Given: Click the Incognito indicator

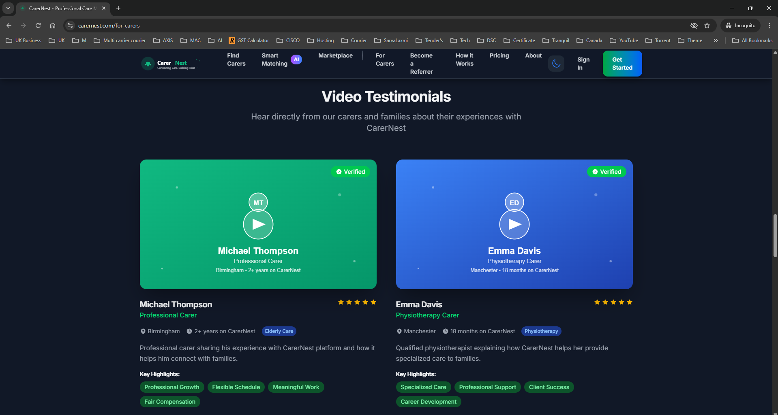Looking at the screenshot, I should pos(741,26).
